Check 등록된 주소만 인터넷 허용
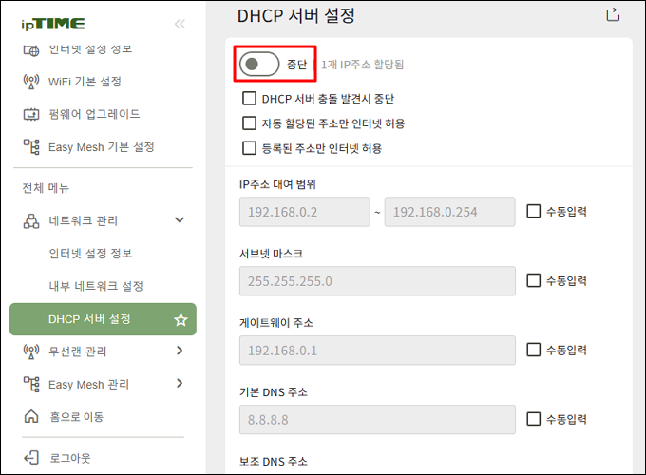The width and height of the screenshot is (646, 475). [x=249, y=148]
